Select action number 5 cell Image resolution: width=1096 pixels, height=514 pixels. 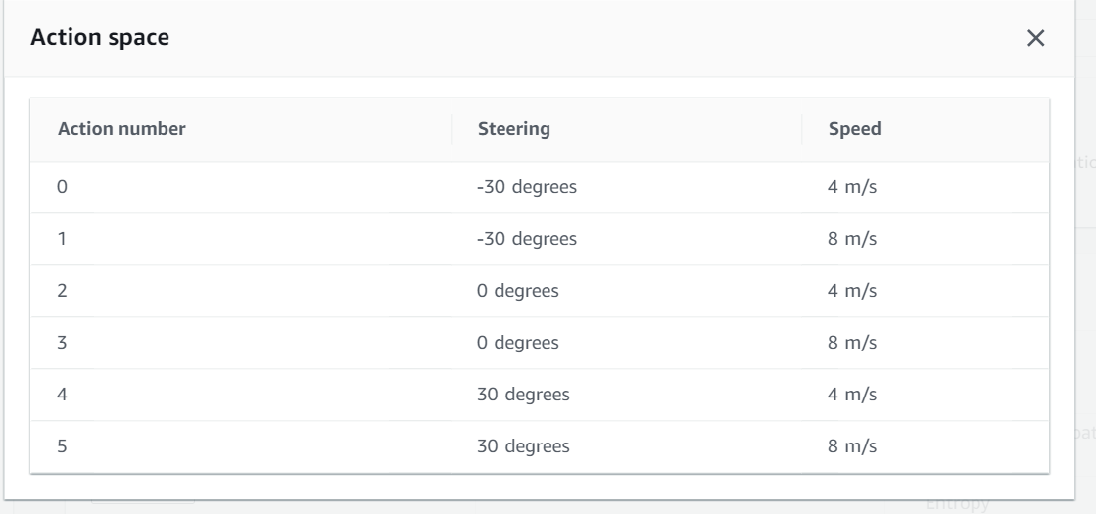64,447
